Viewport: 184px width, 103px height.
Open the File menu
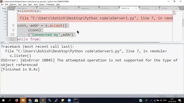coord(2,5)
